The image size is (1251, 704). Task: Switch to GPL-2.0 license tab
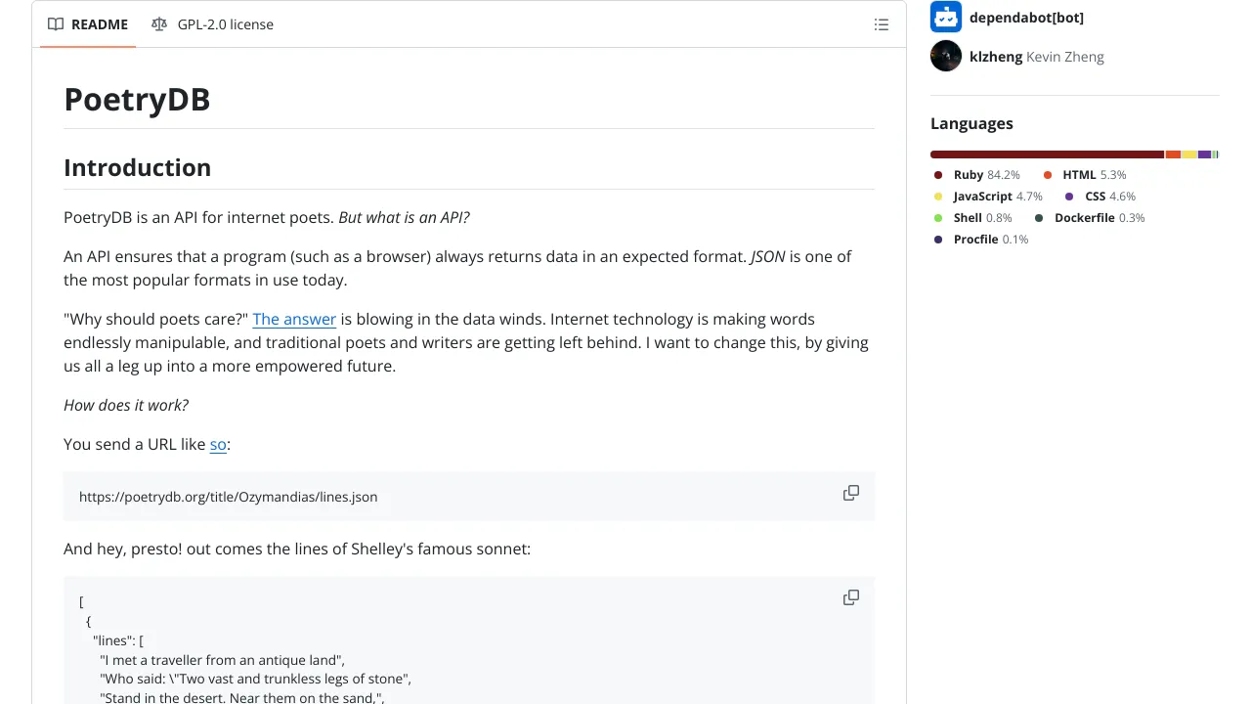point(212,24)
